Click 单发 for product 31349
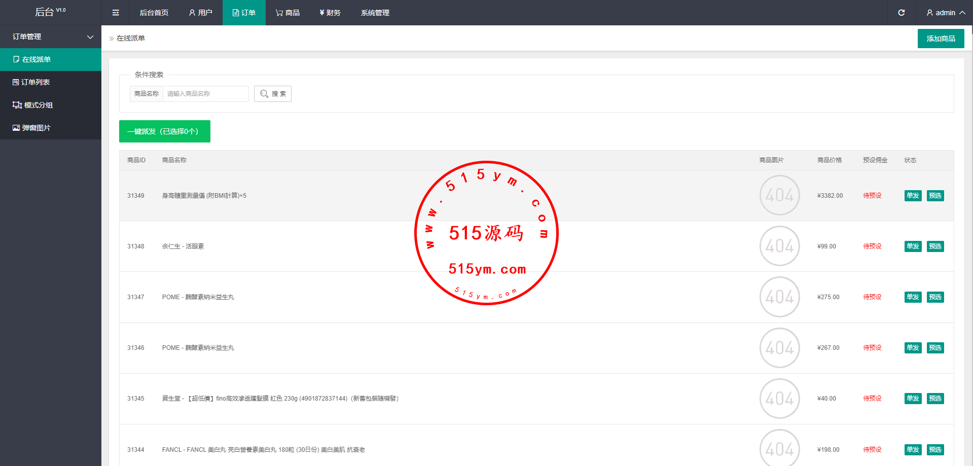This screenshot has width=973, height=466. [x=913, y=196]
